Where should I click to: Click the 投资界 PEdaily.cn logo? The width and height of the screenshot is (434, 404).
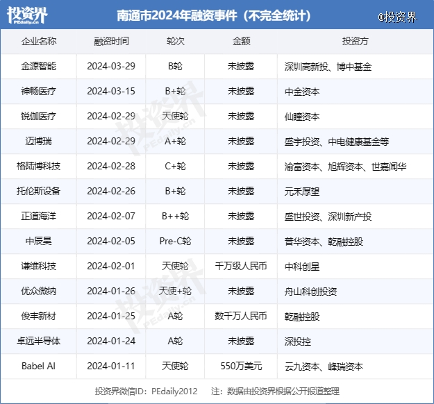27,15
